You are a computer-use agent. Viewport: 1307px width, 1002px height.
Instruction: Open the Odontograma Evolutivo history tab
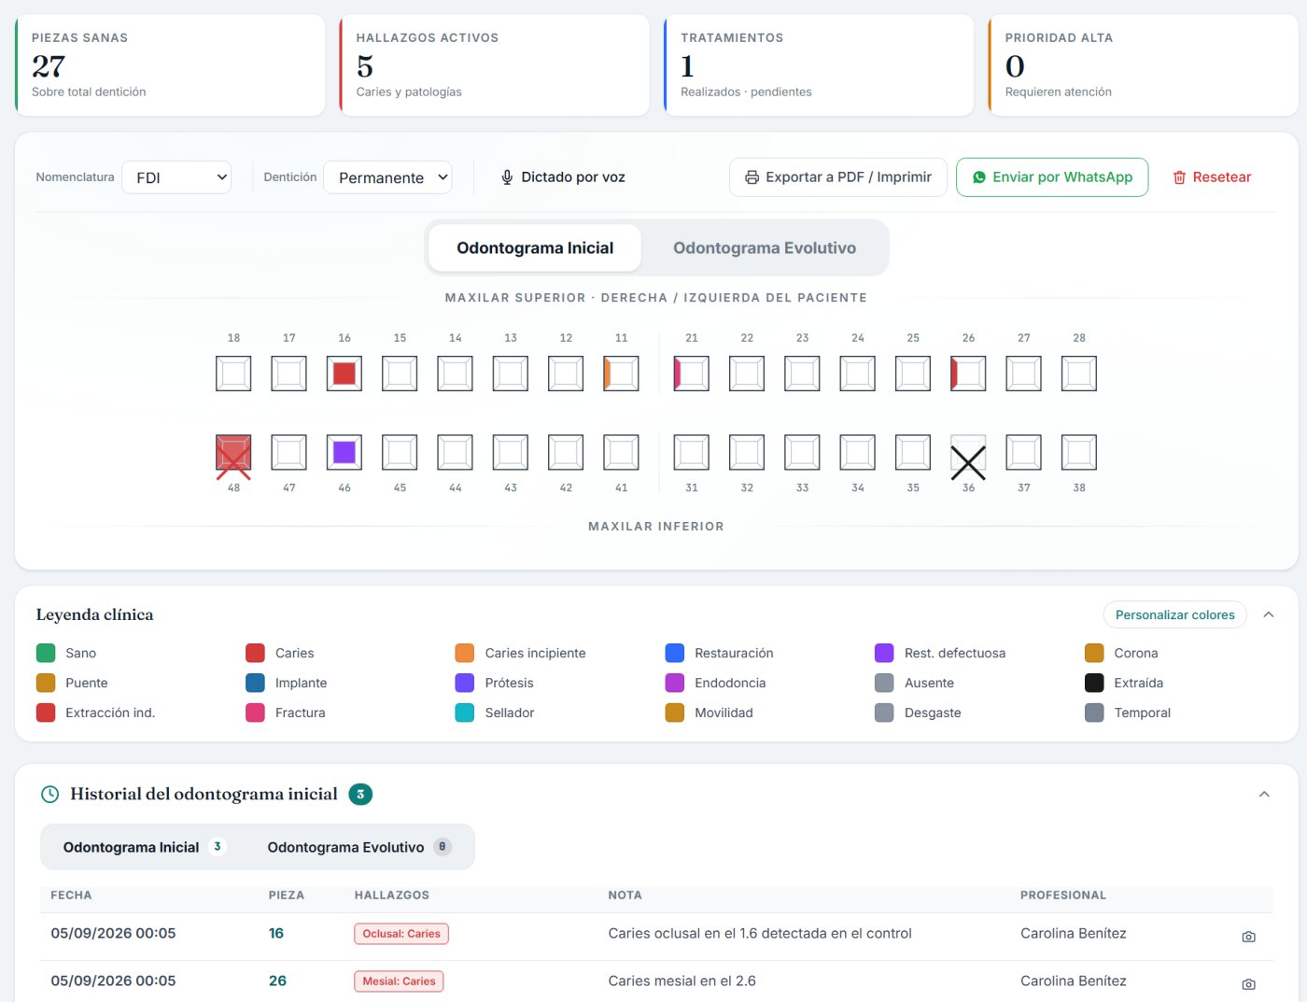359,847
